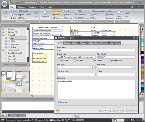Open Properties from the ribbon

coord(46,14)
